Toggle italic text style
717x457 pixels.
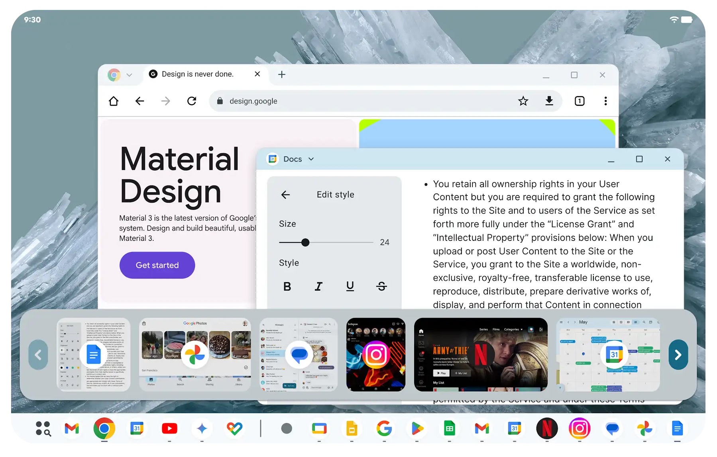tap(318, 286)
